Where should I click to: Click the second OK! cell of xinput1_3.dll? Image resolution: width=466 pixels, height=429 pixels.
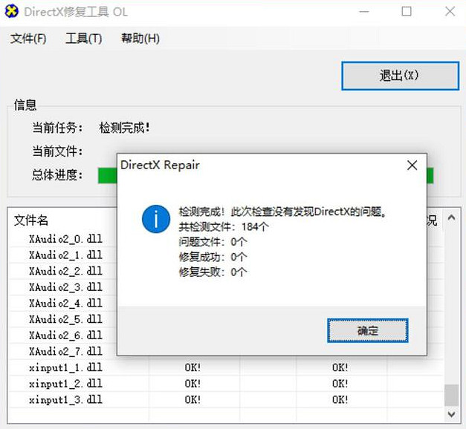(340, 399)
